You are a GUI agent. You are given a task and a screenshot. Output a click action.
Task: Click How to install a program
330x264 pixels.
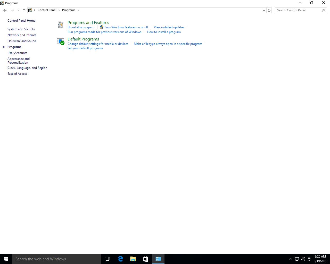[164, 32]
